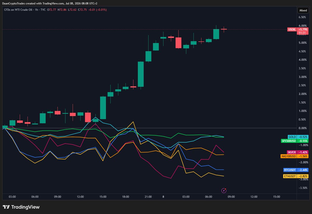Screen dimensions: 312x214
Task: Click the −1.56% NAS100USD value
Action: (303, 156)
